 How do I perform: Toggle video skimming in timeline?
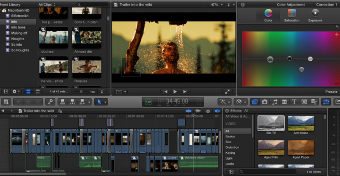[189, 111]
